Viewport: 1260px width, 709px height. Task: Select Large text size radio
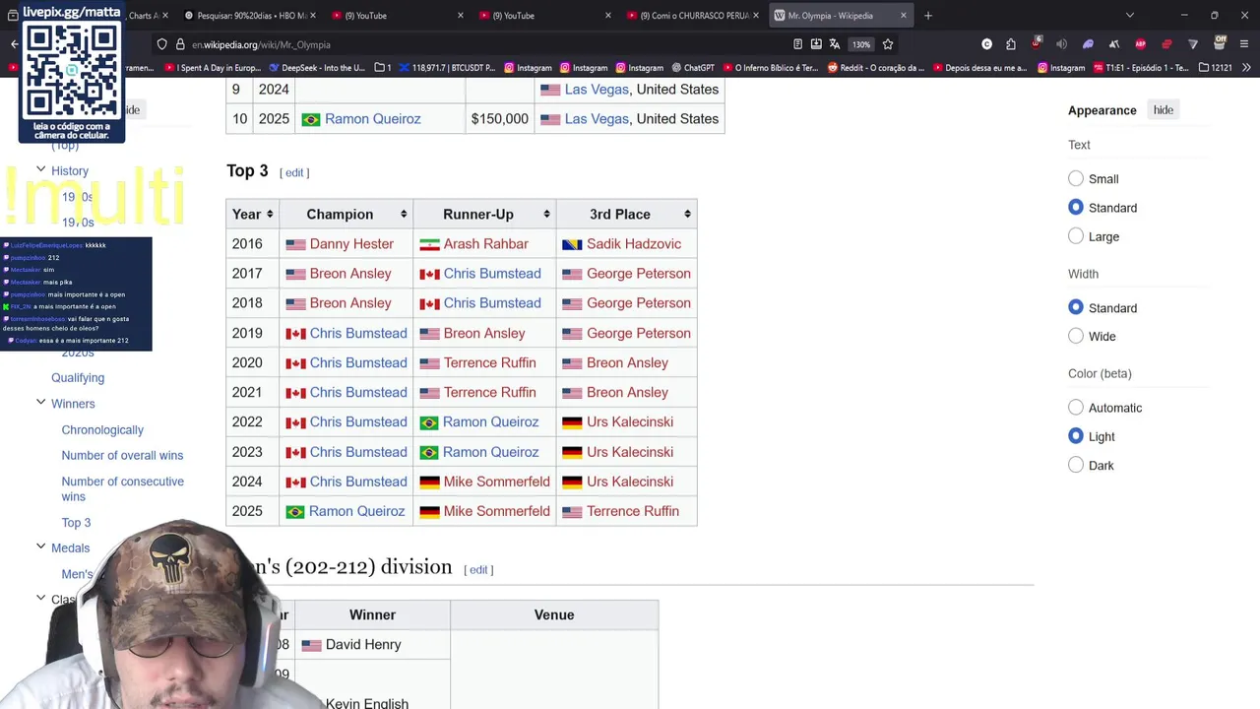coord(1076,236)
